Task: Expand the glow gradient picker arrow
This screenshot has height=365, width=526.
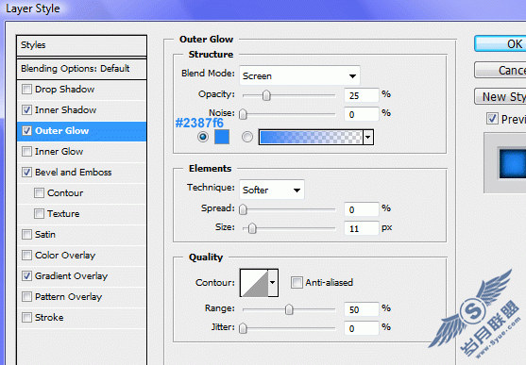Action: coord(368,137)
